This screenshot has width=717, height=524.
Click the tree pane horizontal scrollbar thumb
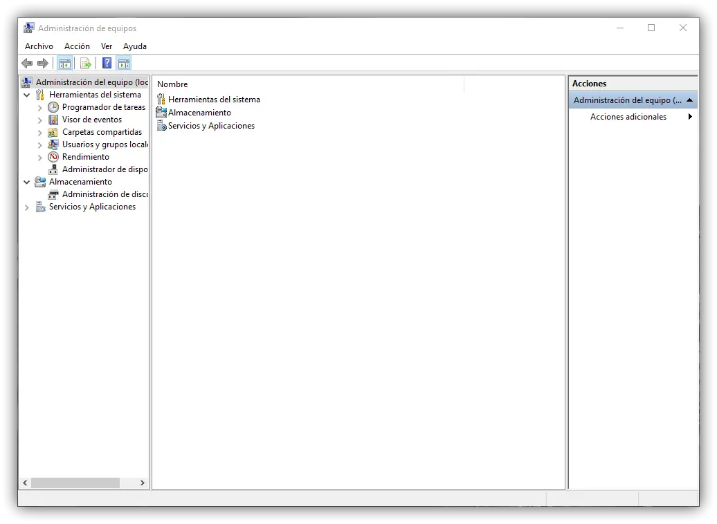75,483
